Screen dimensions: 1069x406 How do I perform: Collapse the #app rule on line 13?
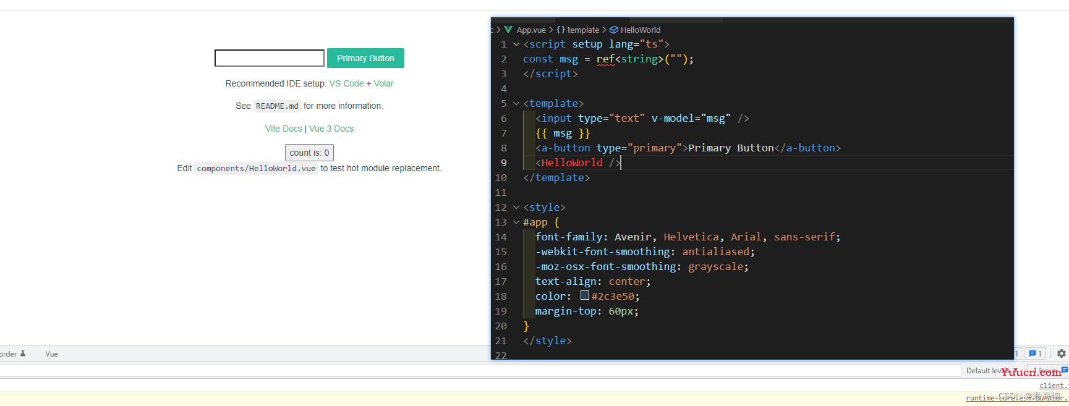pos(516,222)
